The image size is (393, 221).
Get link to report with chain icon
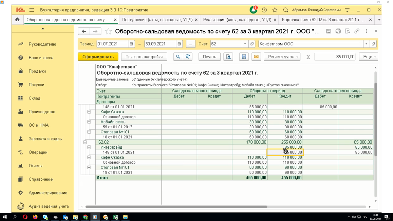coord(357,31)
